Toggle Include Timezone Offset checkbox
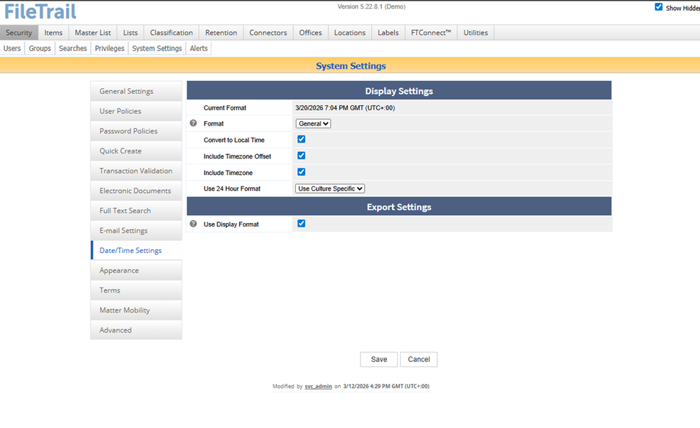Viewport: 700px width, 428px height. click(302, 156)
